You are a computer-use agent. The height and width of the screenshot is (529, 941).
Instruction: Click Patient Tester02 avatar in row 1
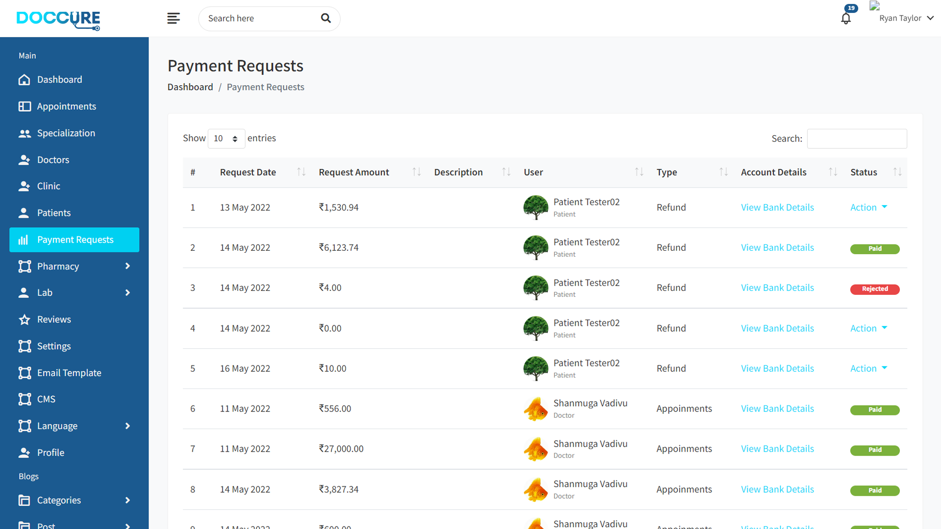536,208
